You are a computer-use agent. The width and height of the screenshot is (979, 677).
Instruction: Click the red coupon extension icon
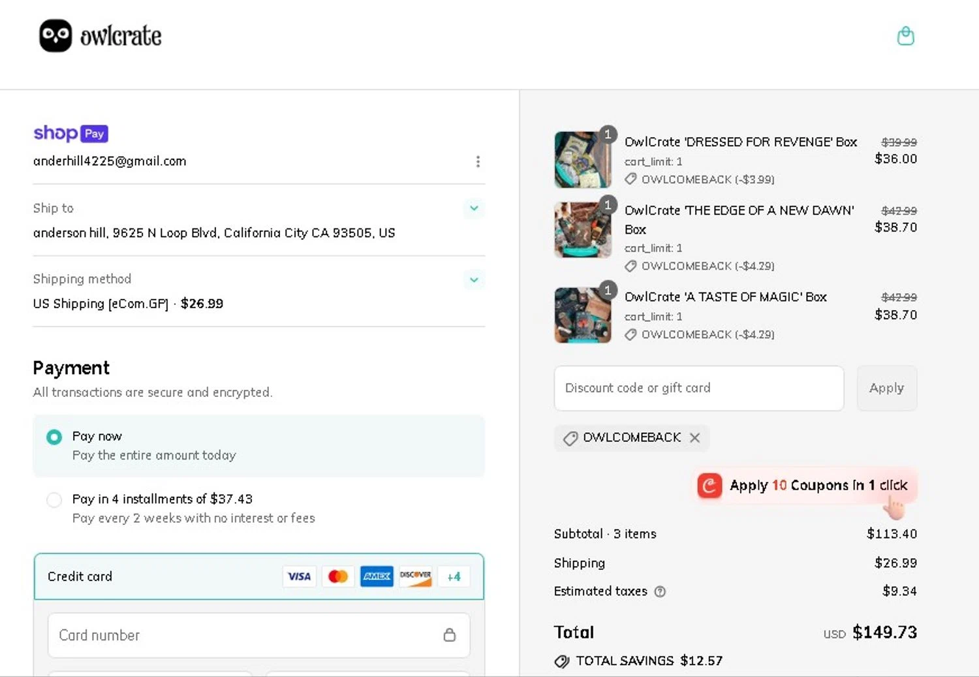click(709, 486)
